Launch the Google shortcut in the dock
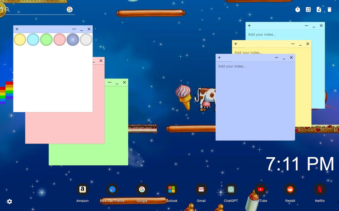The height and width of the screenshot is (211, 339). 142,189
